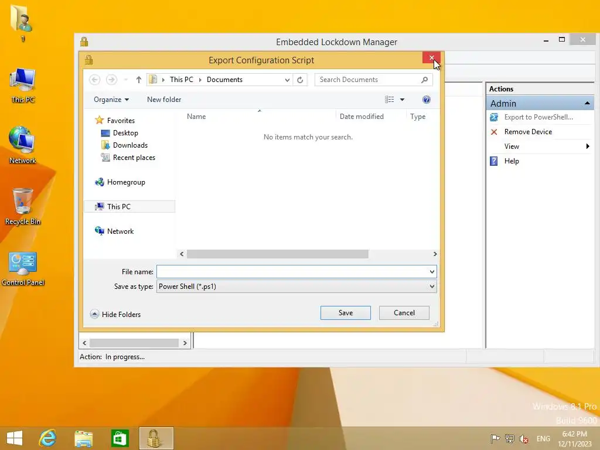600x450 pixels.
Task: Click the Help icon in Actions pane
Action: click(x=494, y=161)
